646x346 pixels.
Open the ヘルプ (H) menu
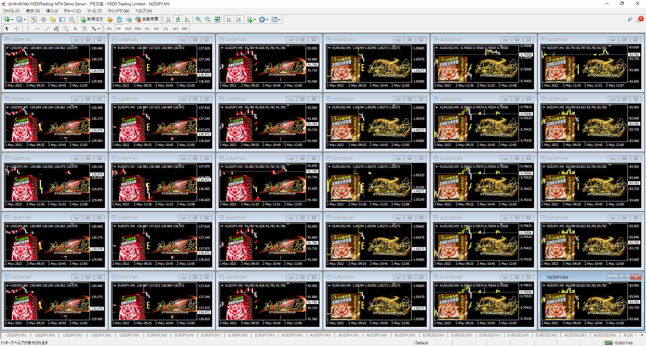coord(144,11)
